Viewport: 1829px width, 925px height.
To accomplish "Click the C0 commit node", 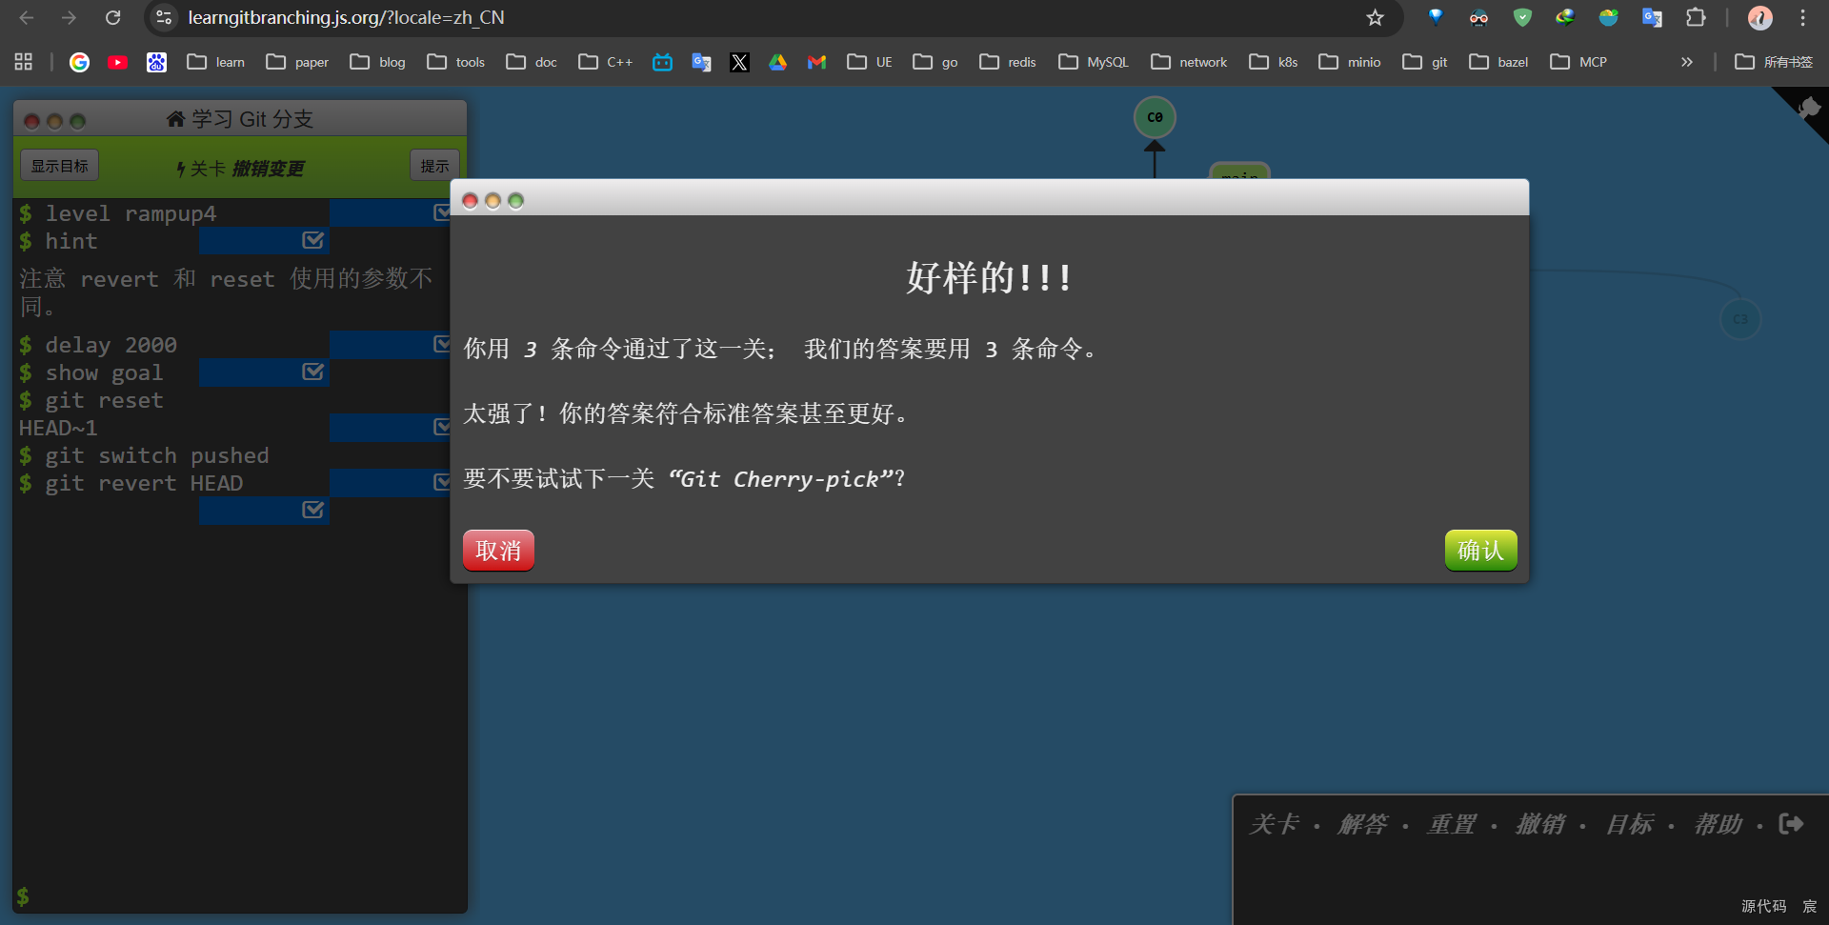I will [x=1155, y=117].
